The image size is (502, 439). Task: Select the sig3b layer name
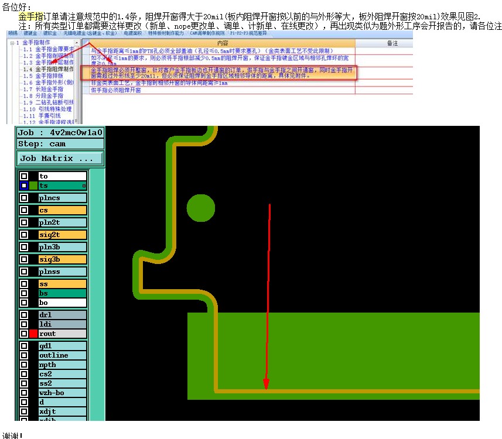point(63,259)
